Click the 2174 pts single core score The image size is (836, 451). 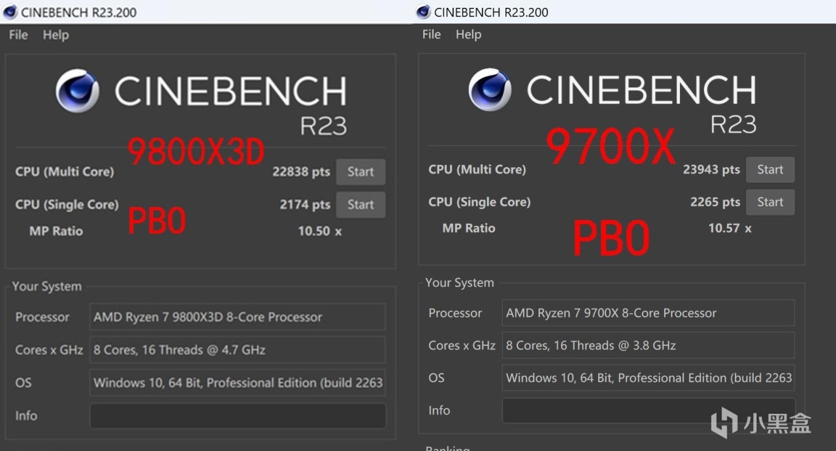(305, 204)
